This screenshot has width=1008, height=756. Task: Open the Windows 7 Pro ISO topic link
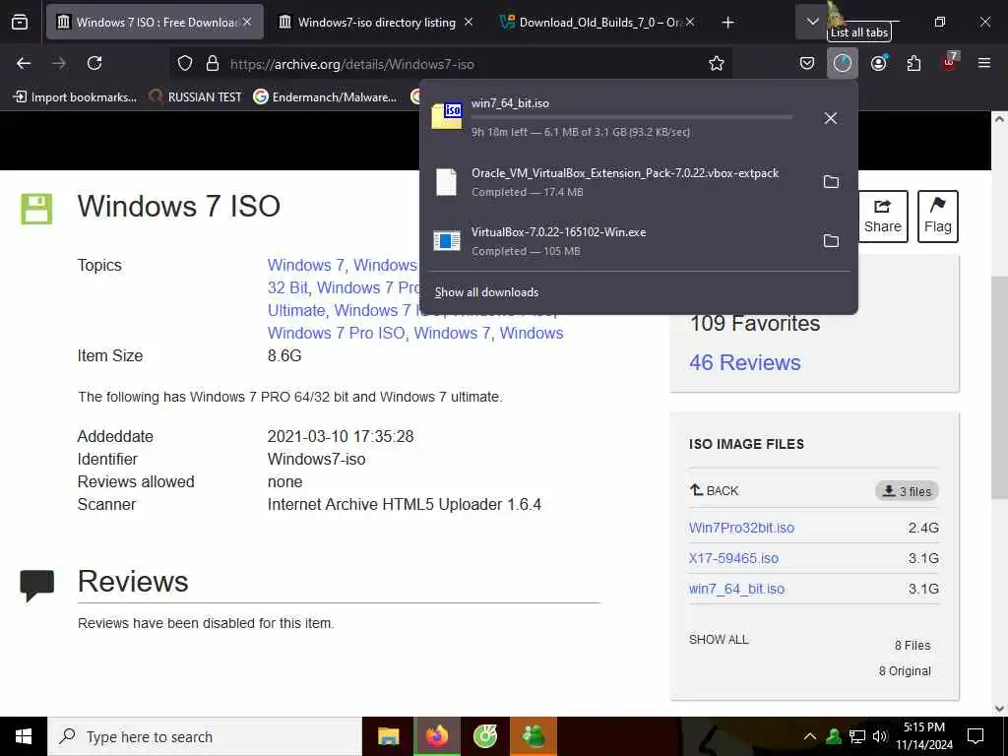(x=337, y=333)
